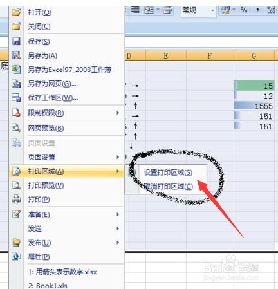Click the Properties (属性) info icon
The image size is (278, 289).
(16, 256)
